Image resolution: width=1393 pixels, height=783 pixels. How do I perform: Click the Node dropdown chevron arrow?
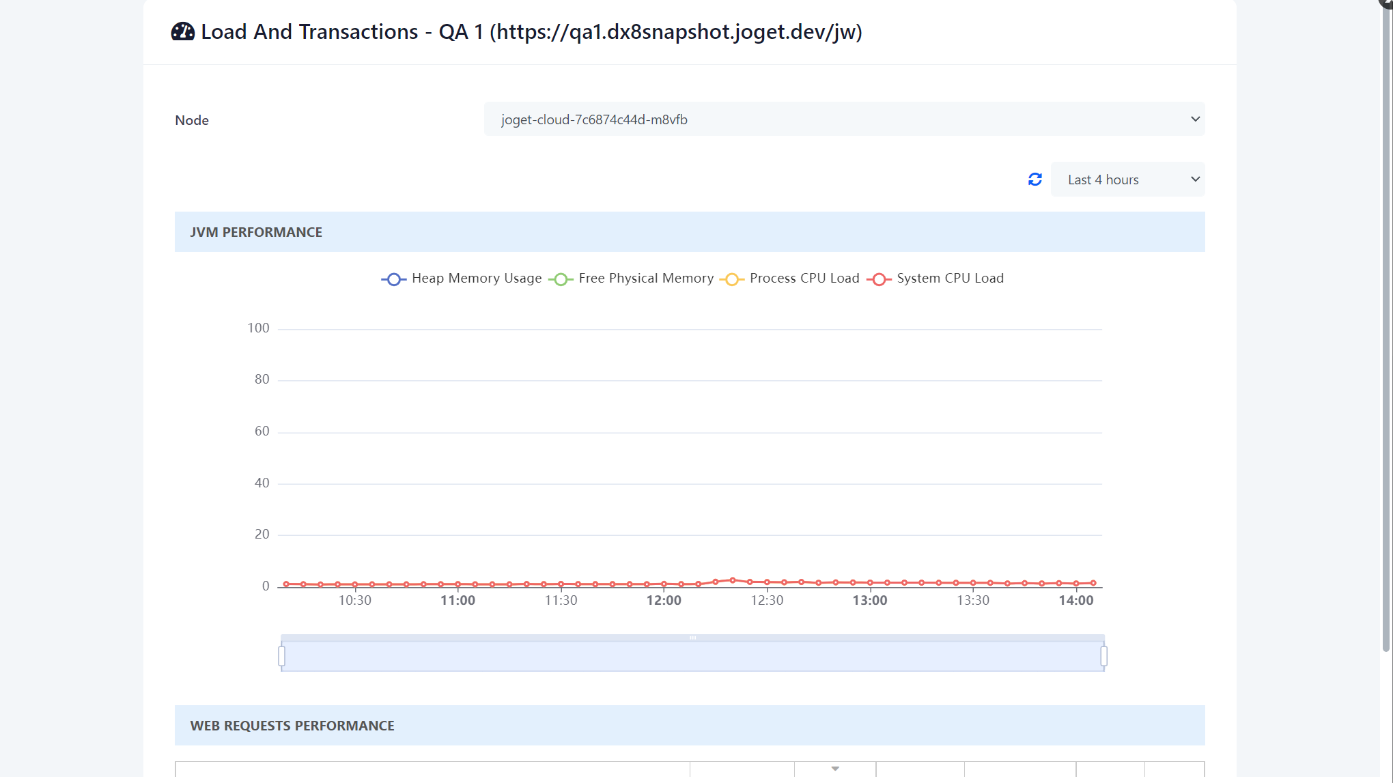1195,119
